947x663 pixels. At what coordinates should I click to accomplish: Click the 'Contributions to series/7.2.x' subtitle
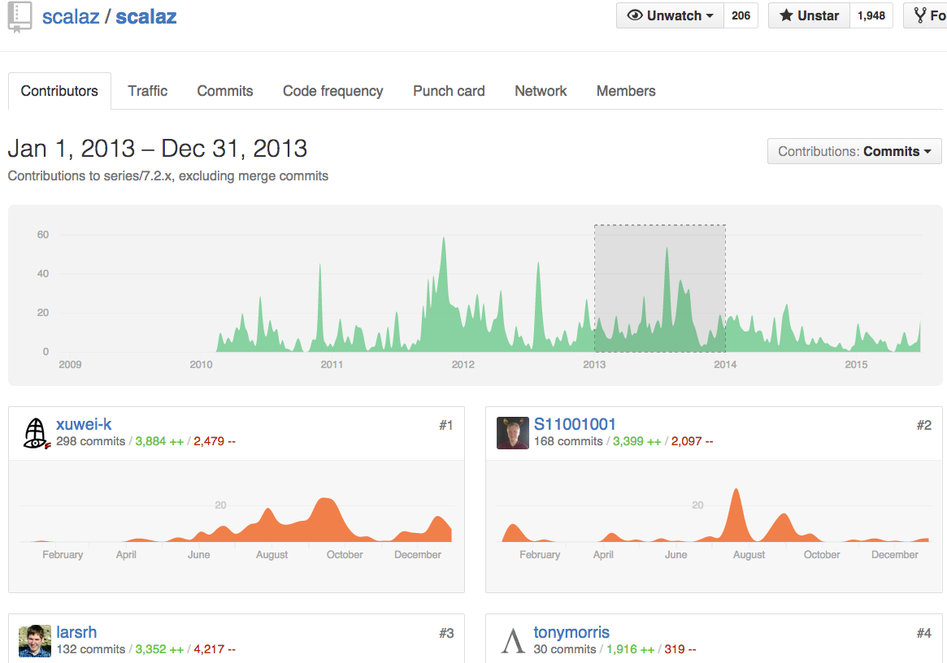click(168, 175)
